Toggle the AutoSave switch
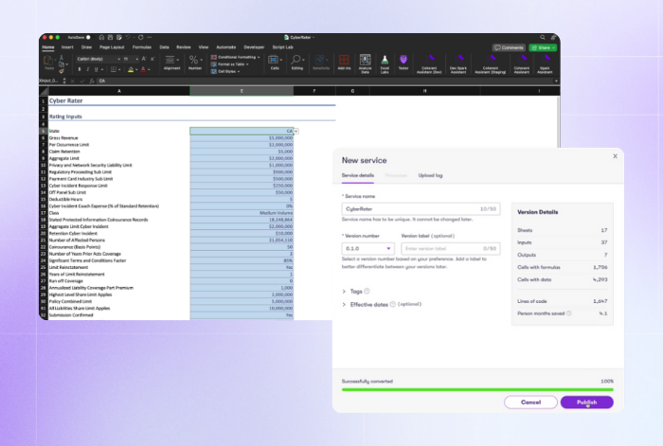Screen dimensions: 663x446 pyautogui.click(x=88, y=38)
